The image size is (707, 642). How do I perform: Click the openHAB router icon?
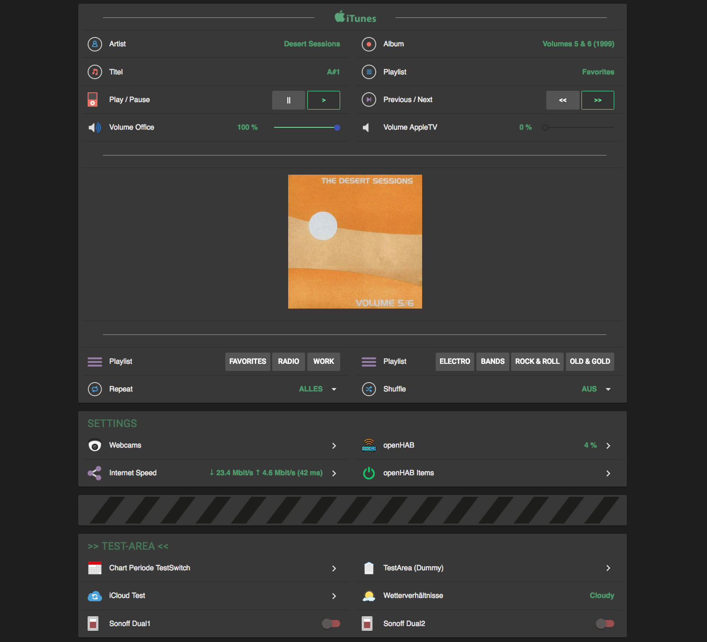[369, 445]
